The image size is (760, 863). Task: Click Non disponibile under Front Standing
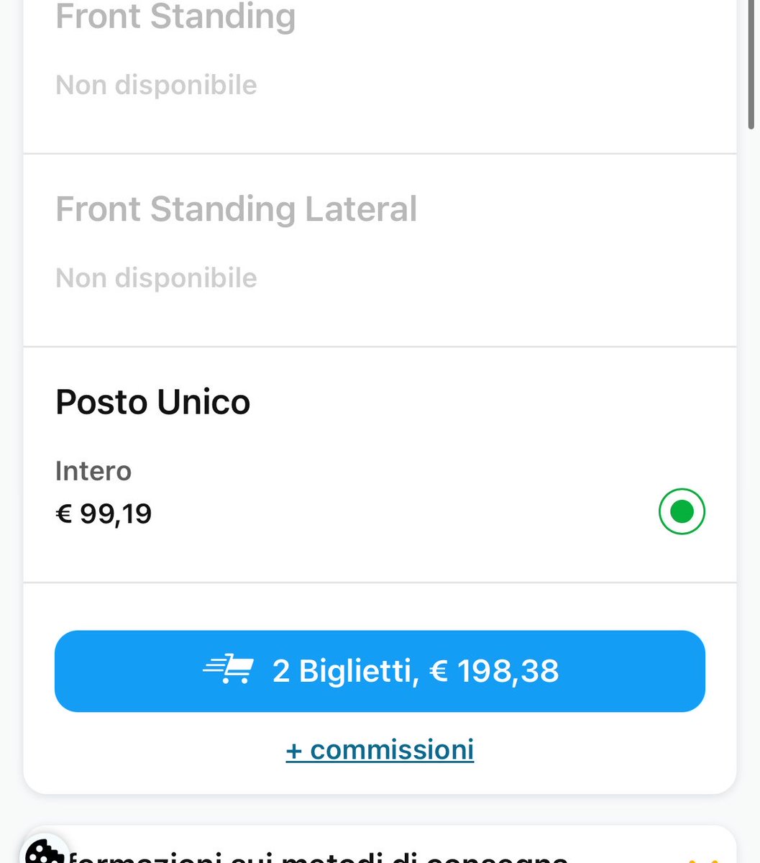tap(156, 85)
